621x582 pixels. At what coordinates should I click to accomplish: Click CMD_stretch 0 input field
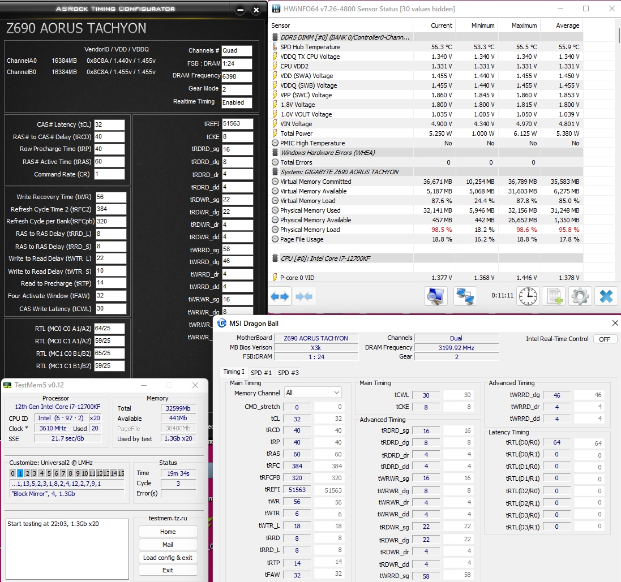pos(297,407)
